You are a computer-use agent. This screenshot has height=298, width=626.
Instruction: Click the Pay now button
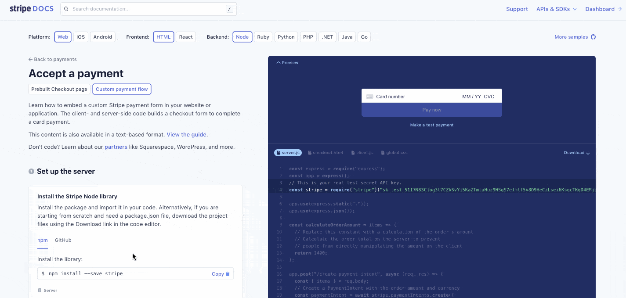click(x=432, y=110)
